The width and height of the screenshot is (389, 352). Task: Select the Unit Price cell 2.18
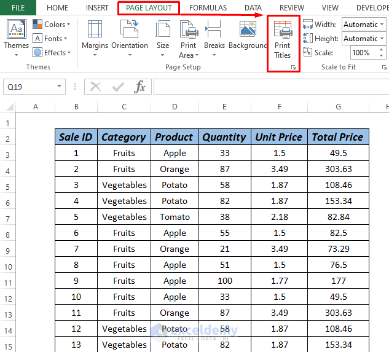click(280, 217)
